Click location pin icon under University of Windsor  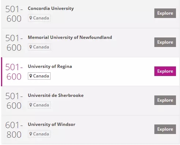(31, 134)
